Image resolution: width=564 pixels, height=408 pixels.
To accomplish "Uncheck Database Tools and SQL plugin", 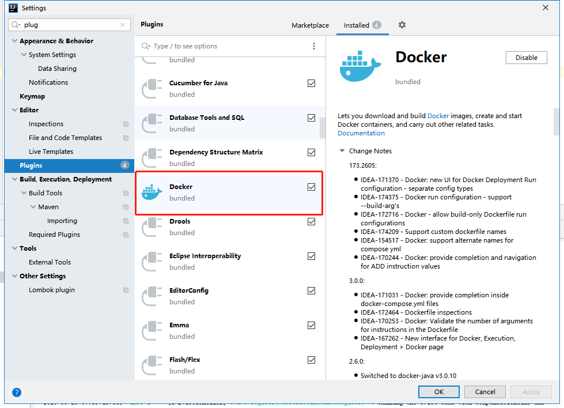I will point(312,118).
